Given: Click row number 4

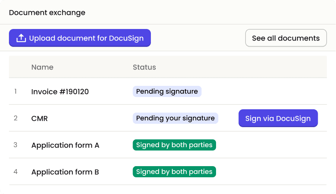Looking at the screenshot, I should 15,172.
